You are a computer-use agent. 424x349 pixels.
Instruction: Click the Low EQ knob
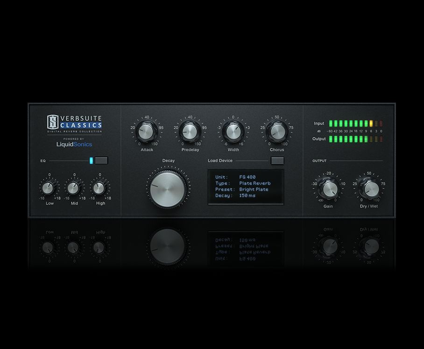(48, 188)
